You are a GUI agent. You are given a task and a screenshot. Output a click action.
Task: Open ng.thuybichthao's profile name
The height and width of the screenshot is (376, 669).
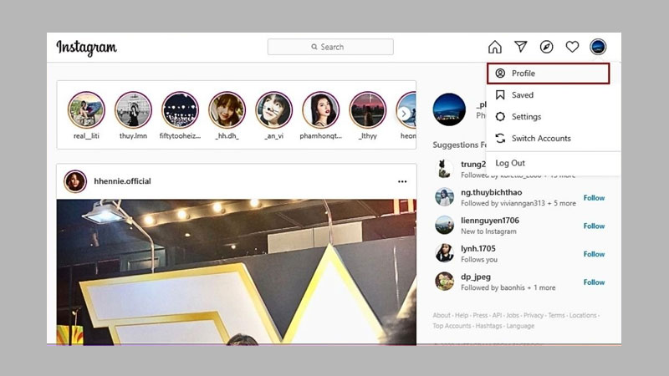click(492, 192)
